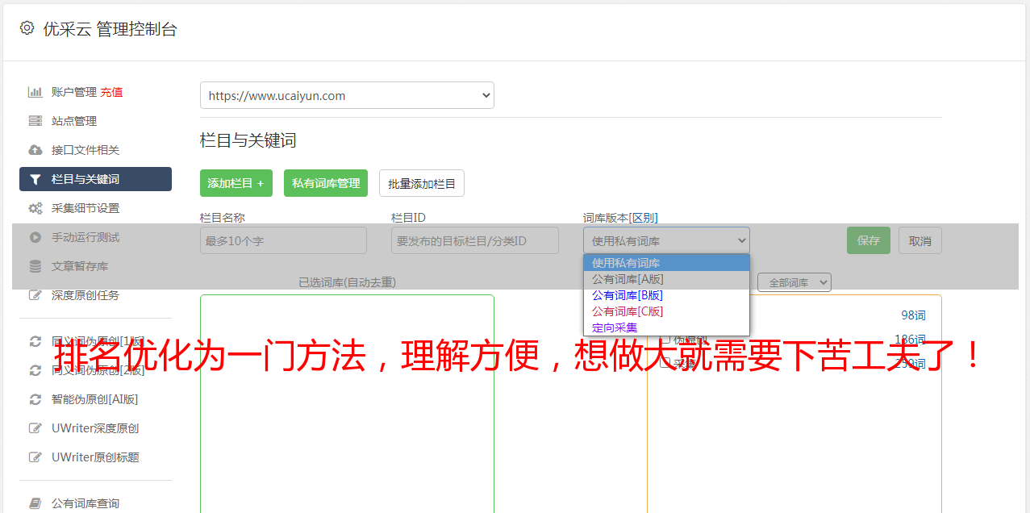1030x513 pixels.
Task: Choose 公有词库[B版] from the list
Action: pos(666,295)
